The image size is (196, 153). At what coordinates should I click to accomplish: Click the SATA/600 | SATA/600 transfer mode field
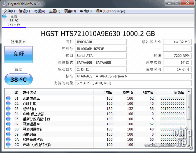coord(101,63)
